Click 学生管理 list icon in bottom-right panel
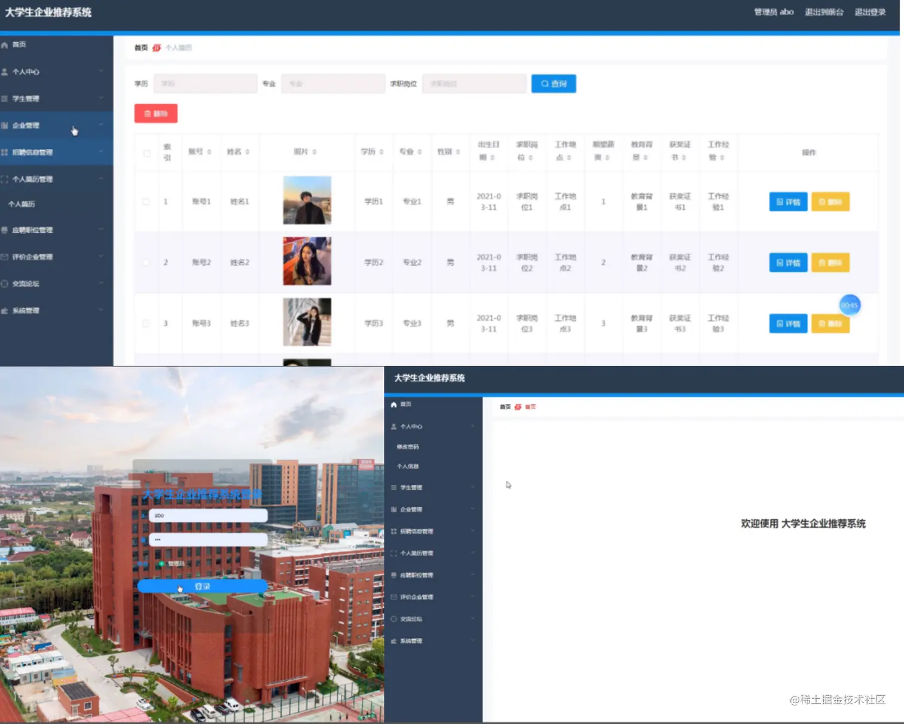The width and height of the screenshot is (904, 724). [393, 488]
